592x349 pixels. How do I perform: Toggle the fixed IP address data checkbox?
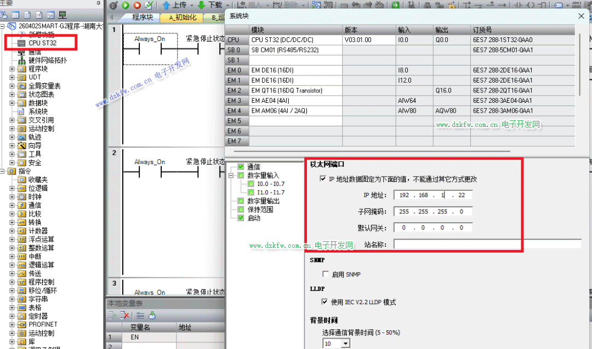point(323,179)
